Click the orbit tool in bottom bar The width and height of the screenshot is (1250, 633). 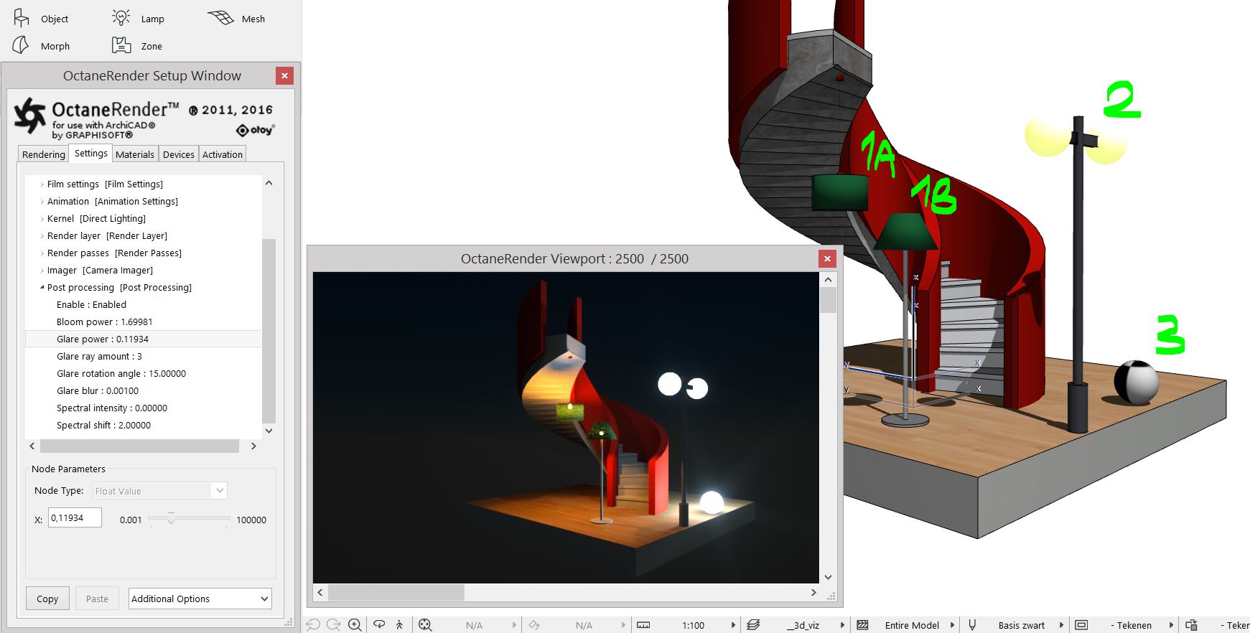click(379, 625)
